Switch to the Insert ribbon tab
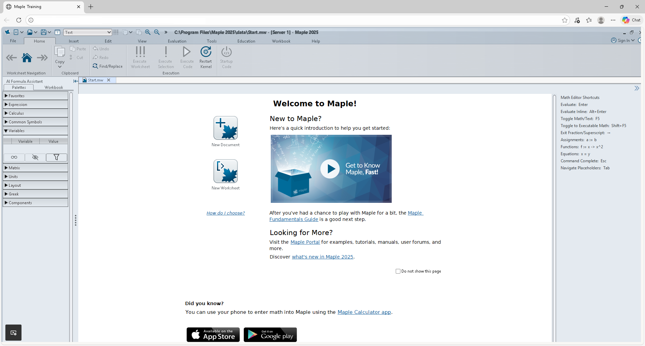Viewport: 645px width, 346px height. [74, 41]
